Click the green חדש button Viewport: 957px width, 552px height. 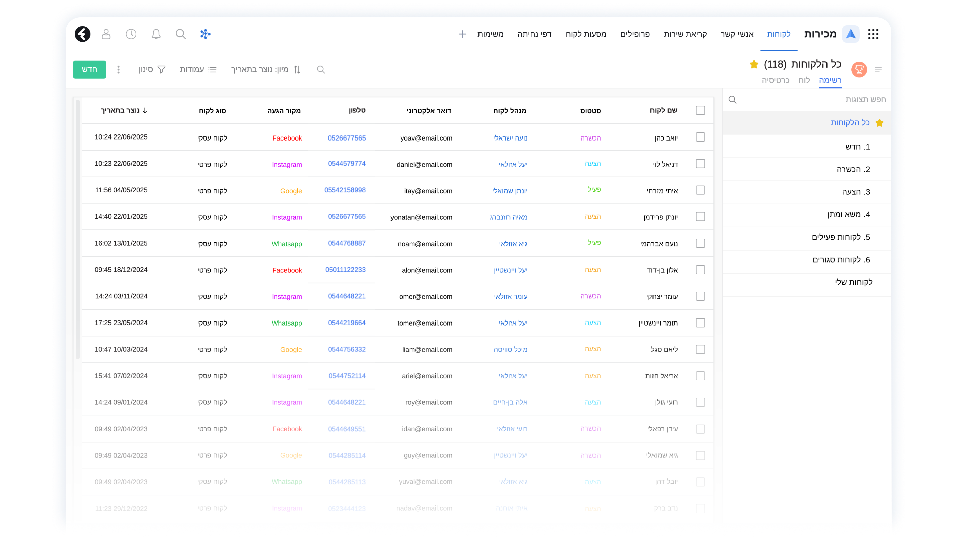tap(89, 69)
